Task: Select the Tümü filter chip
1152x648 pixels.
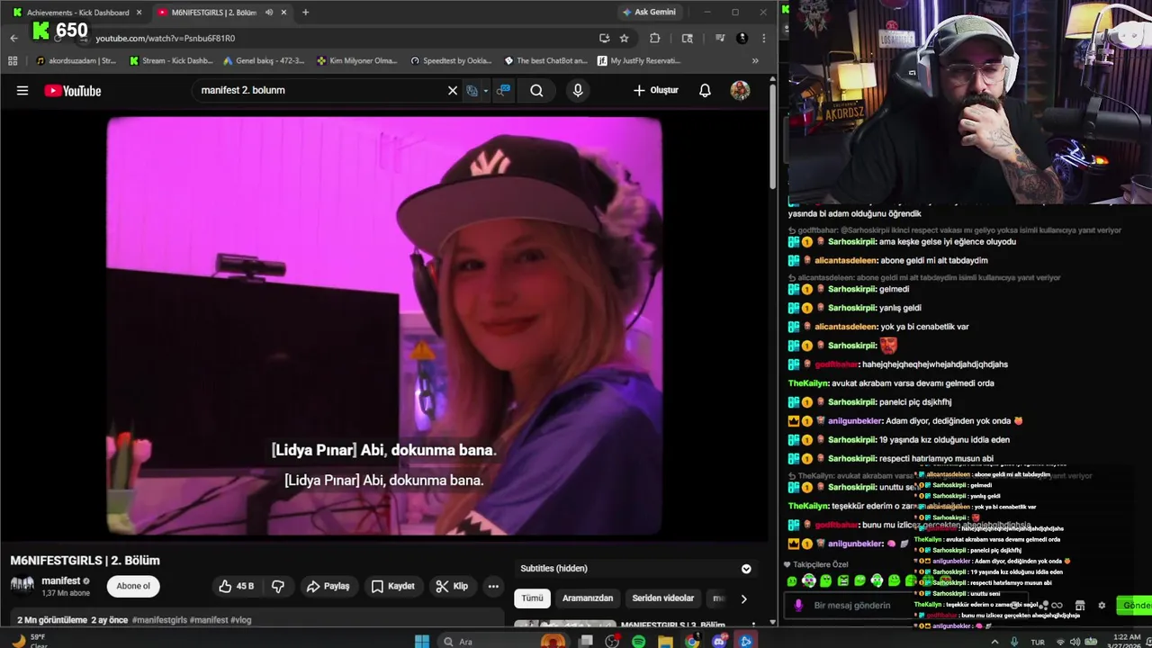Action: 533,598
